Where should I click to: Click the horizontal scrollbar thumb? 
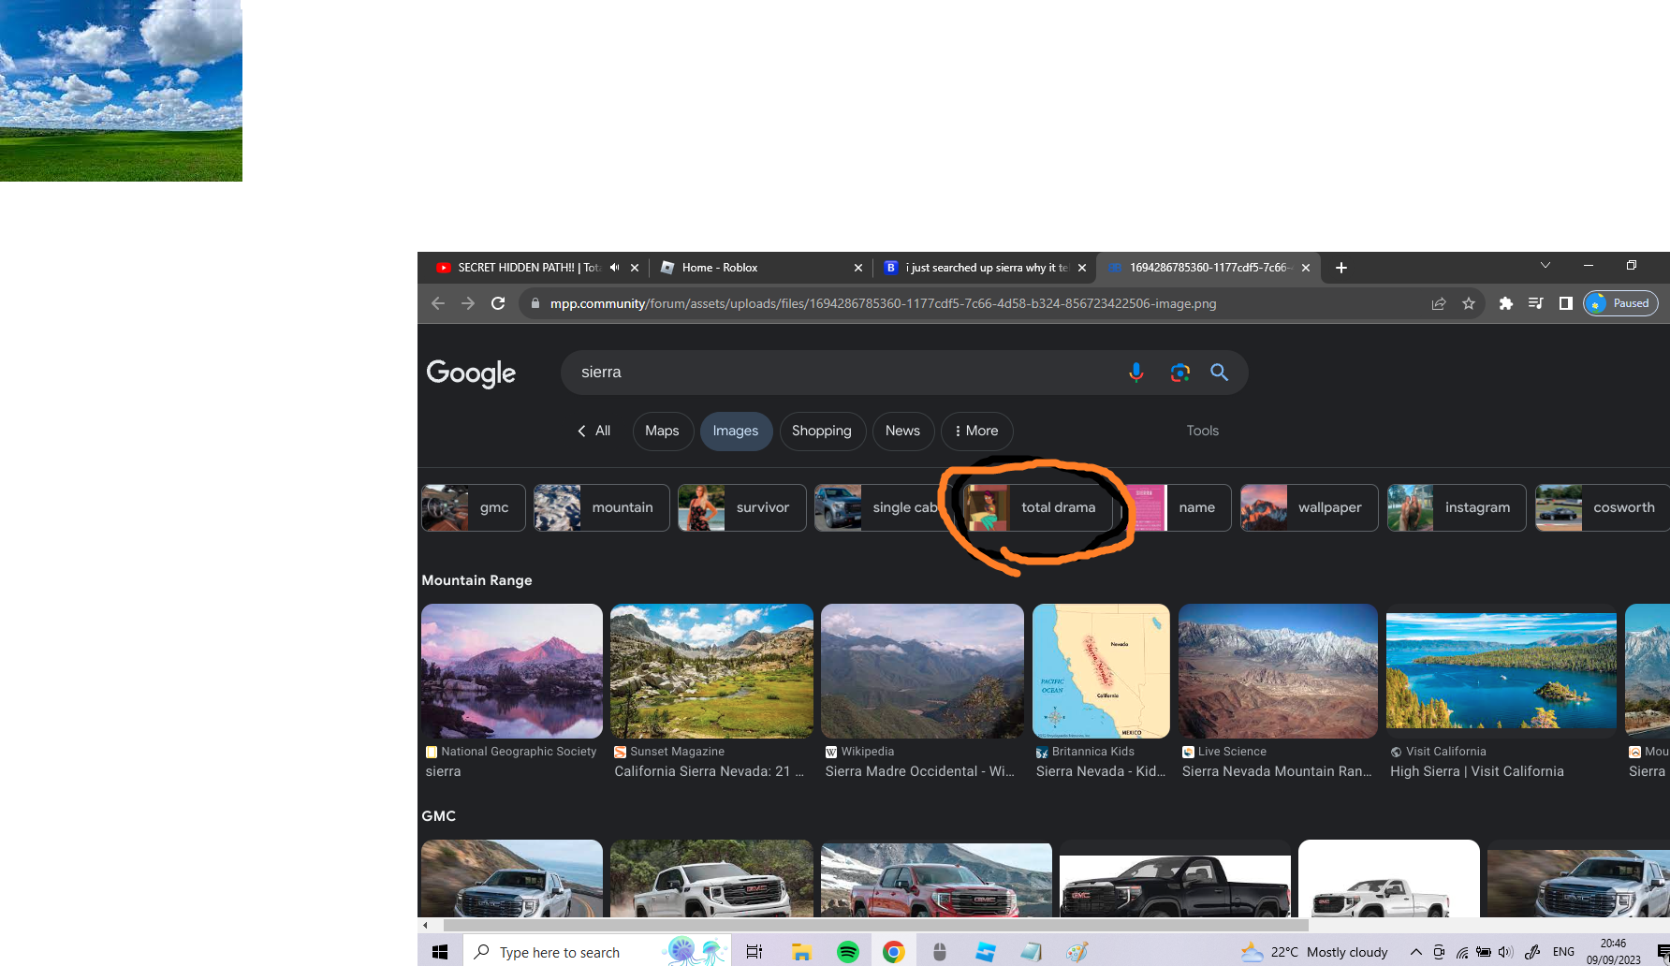875,925
